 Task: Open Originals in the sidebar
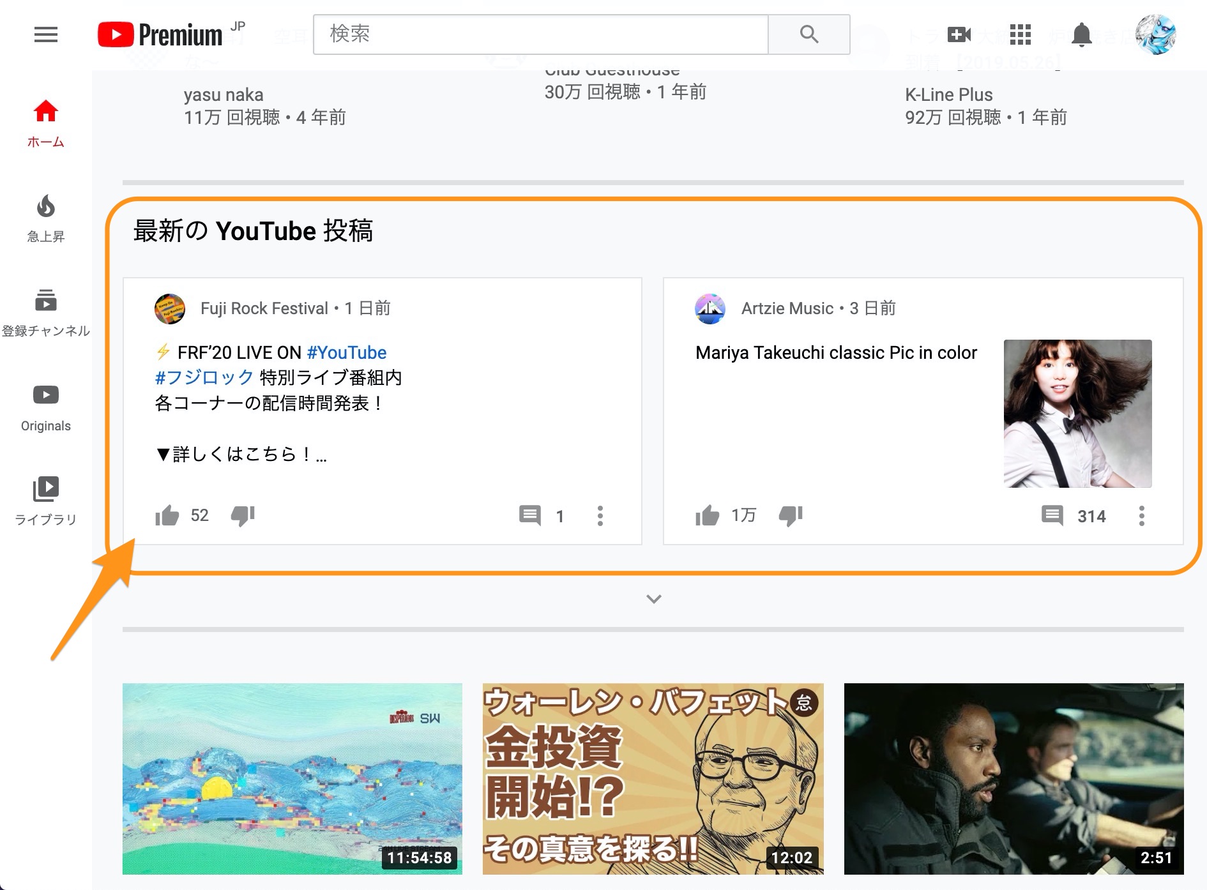point(46,408)
